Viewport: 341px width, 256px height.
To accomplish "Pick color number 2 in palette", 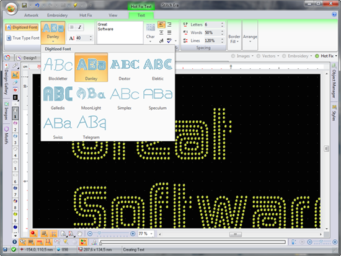I will click(x=15, y=126).
